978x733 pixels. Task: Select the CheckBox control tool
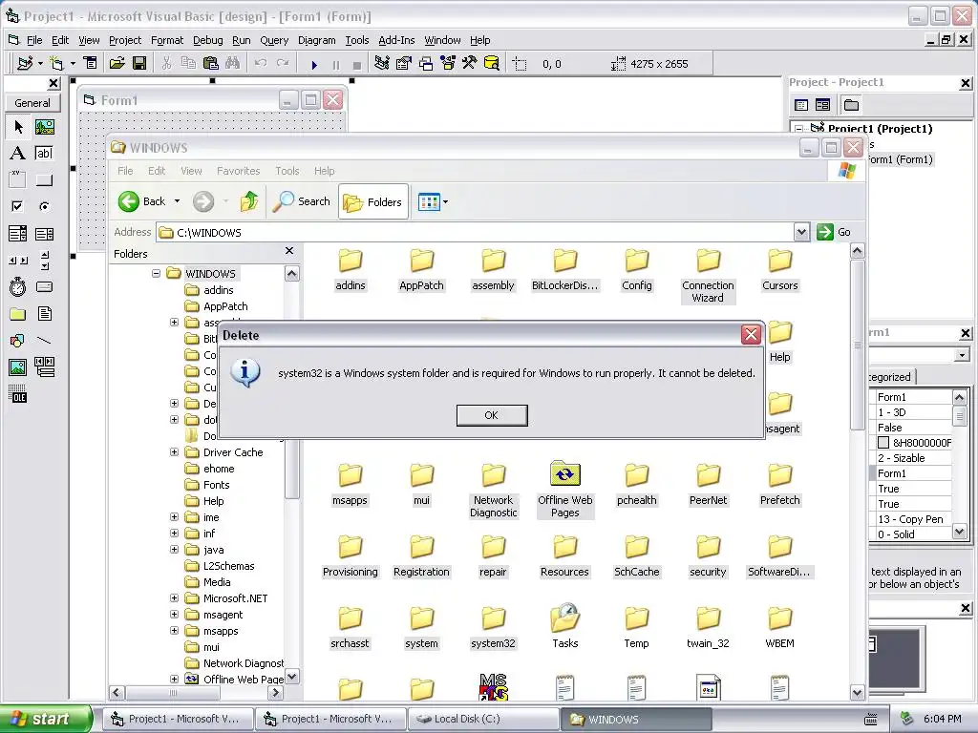pos(18,206)
